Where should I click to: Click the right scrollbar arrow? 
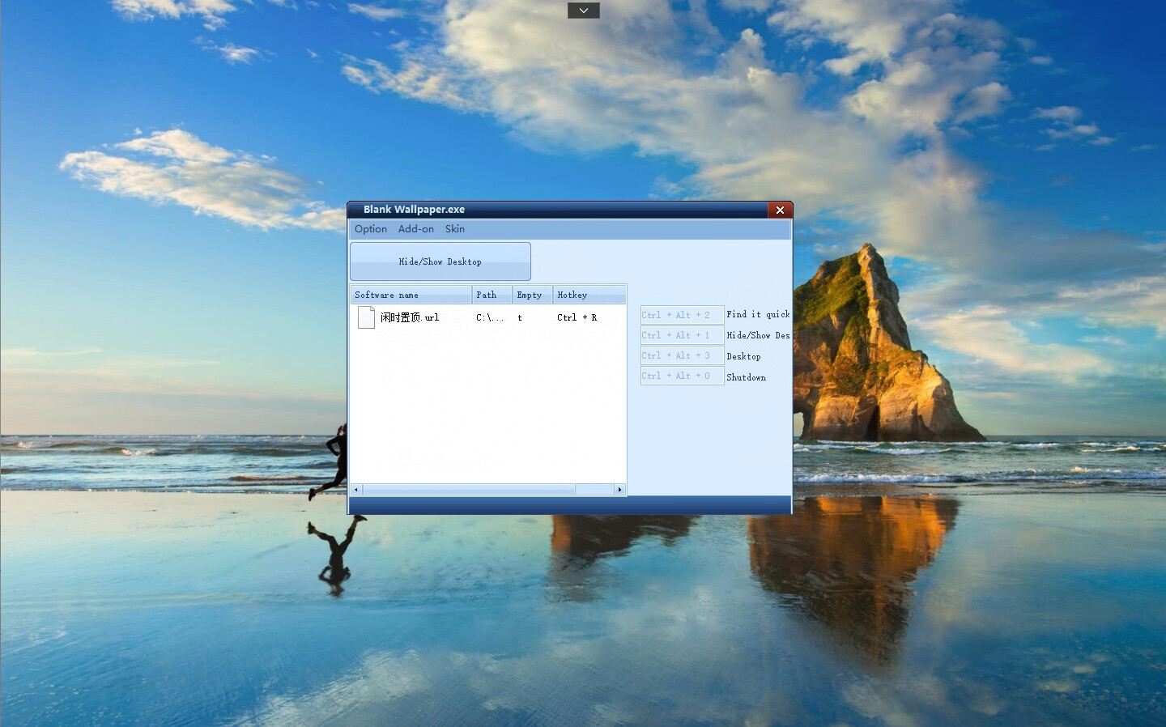click(x=620, y=489)
